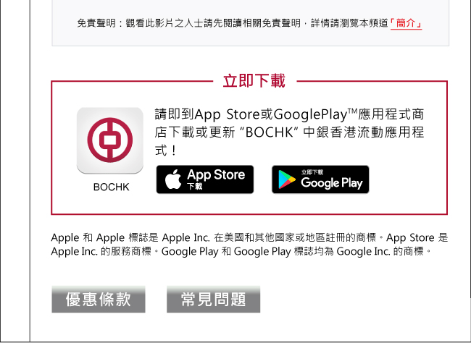Click the Google Play triangle logo
Viewport: 471px width, 343px height.
tap(286, 179)
